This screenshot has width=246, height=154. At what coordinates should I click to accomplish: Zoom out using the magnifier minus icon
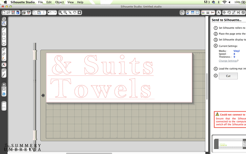(x=65, y=12)
